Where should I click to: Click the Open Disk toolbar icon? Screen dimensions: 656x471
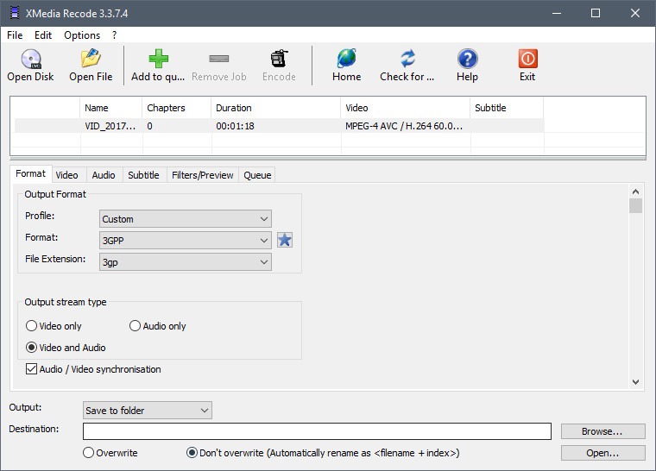(x=30, y=60)
